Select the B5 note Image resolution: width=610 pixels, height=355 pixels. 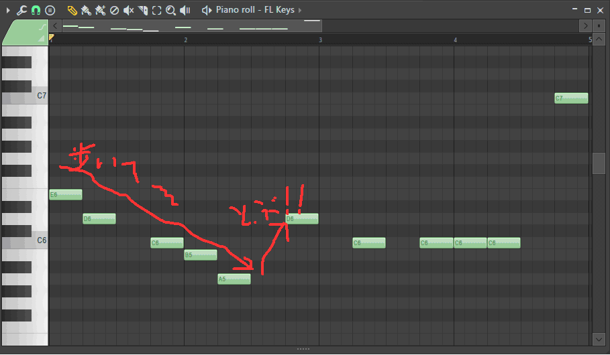click(x=201, y=255)
